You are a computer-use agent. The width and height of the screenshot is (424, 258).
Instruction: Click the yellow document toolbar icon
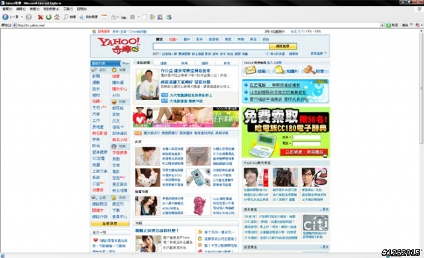tap(152, 17)
